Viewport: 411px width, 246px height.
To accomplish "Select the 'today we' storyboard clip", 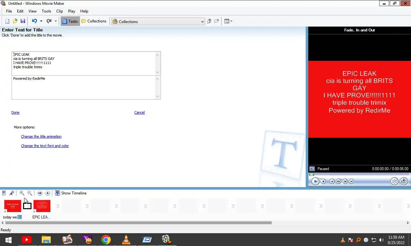I will pyautogui.click(x=13, y=206).
